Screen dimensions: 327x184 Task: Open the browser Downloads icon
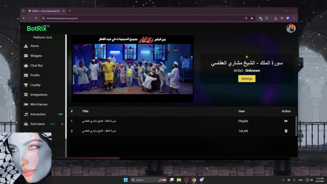point(276,18)
